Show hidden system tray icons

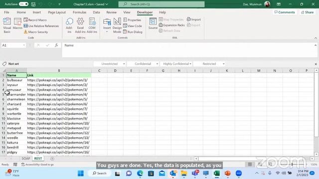pos(257,173)
